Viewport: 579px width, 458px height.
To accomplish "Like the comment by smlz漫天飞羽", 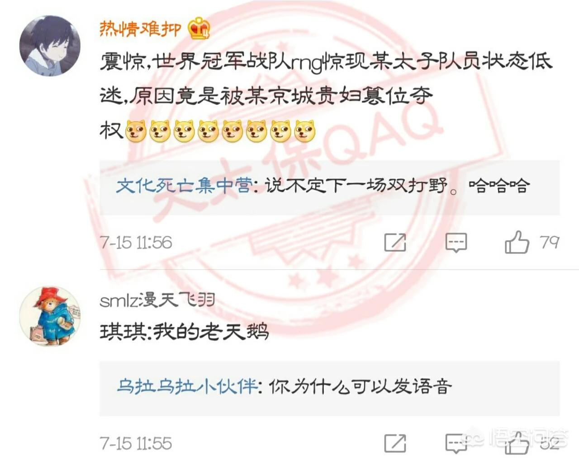I will pyautogui.click(x=517, y=443).
